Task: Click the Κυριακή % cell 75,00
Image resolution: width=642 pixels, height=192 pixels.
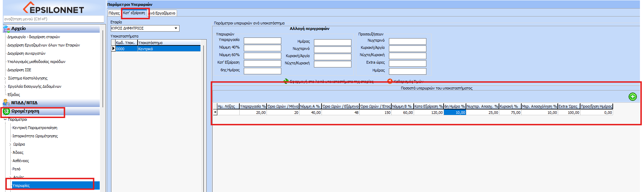Action: [x=510, y=113]
